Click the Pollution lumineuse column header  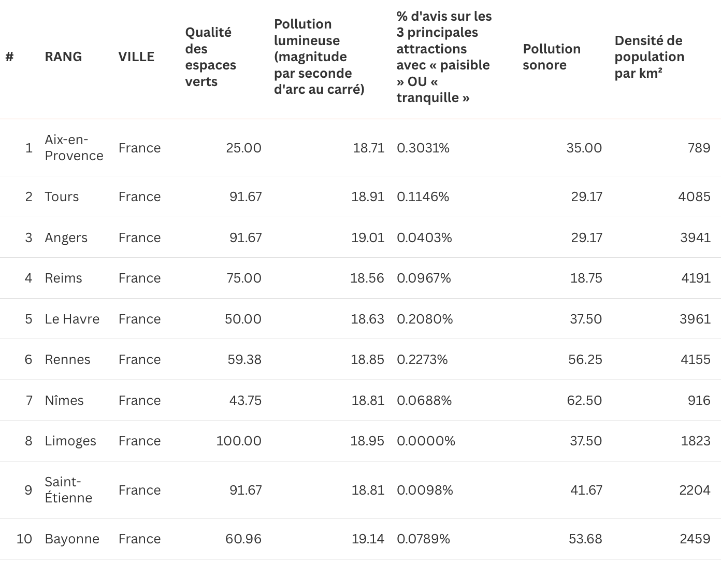(319, 57)
